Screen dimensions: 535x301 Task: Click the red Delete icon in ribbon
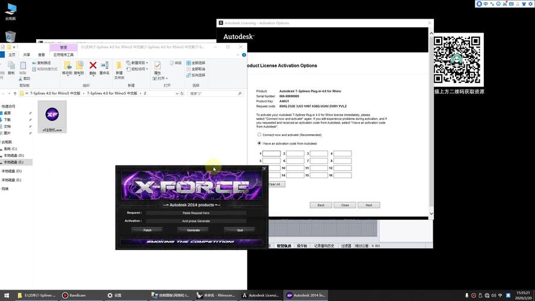(x=93, y=67)
